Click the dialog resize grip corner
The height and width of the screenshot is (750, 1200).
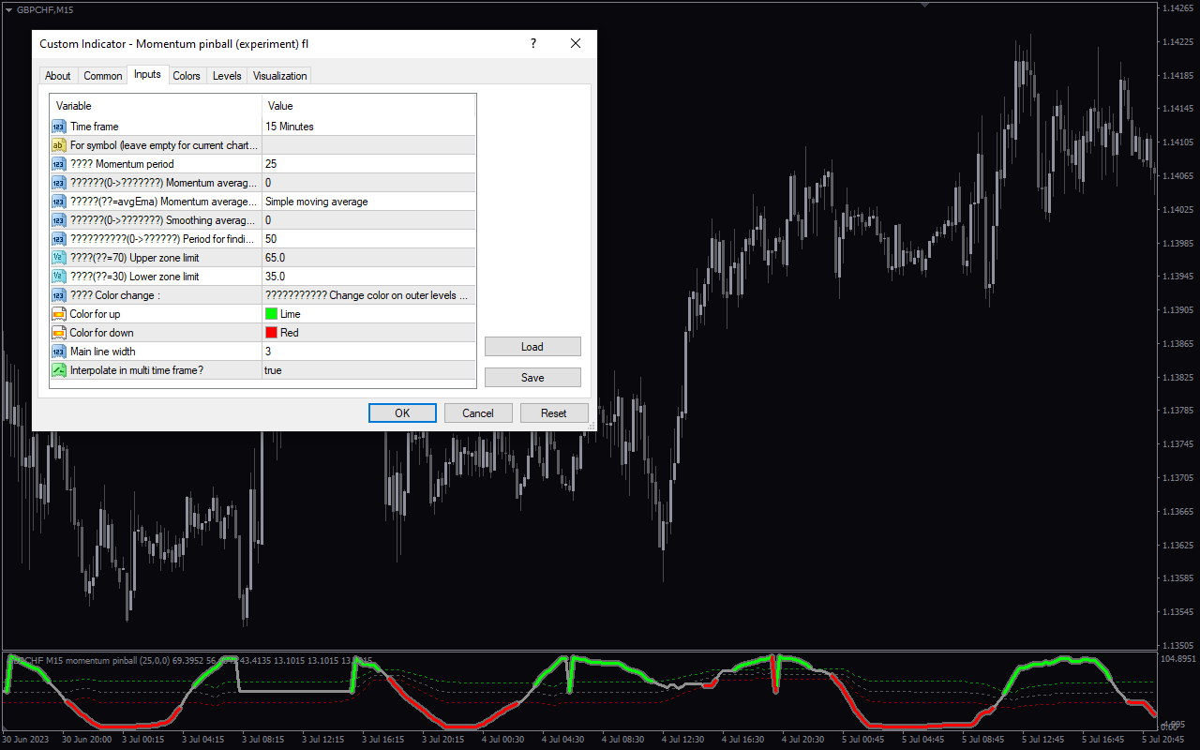[x=592, y=427]
